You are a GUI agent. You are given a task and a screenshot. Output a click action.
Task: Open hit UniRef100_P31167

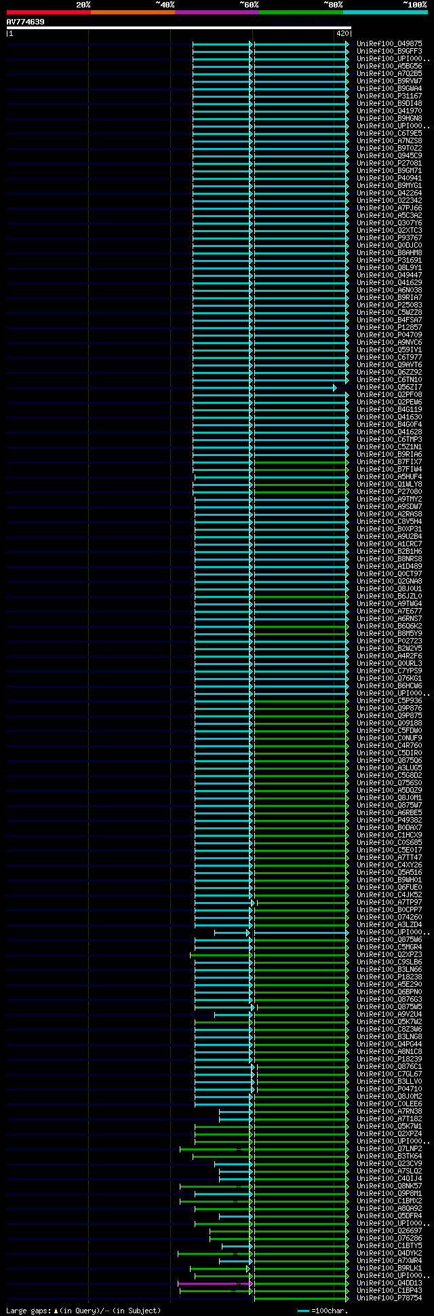[x=389, y=96]
